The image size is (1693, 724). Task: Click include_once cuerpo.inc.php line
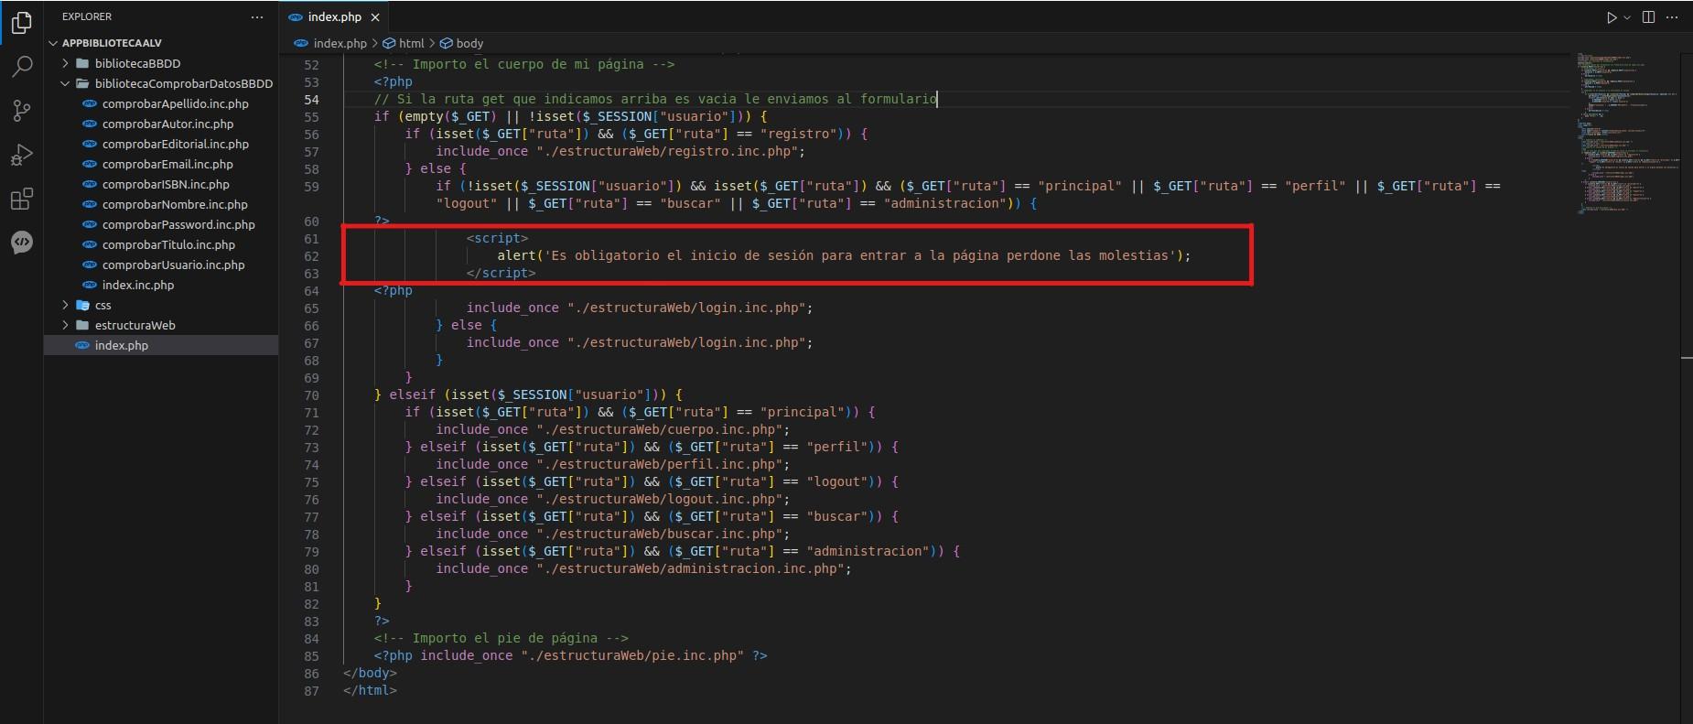pos(612,429)
